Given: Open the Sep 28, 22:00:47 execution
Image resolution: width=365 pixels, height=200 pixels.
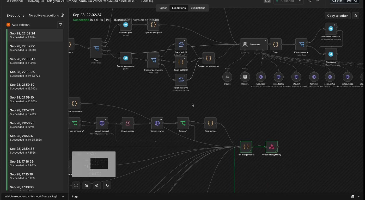Looking at the screenshot, I should pyautogui.click(x=35, y=61).
